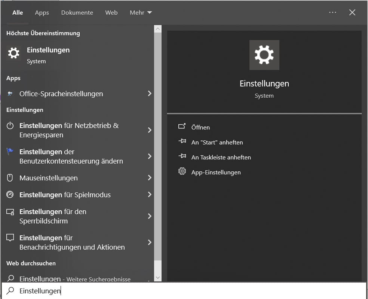Close the search panel with the X

click(x=352, y=12)
